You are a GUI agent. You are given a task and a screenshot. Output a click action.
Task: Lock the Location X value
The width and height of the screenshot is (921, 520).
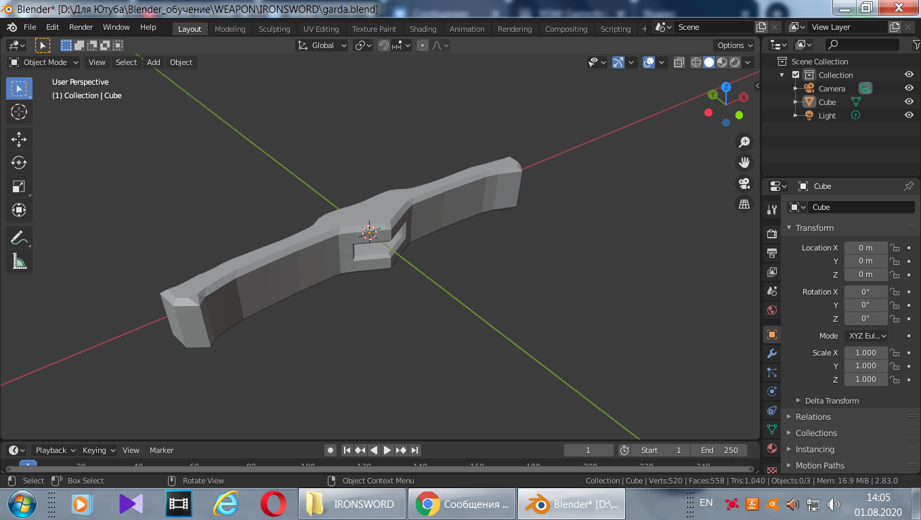click(895, 248)
